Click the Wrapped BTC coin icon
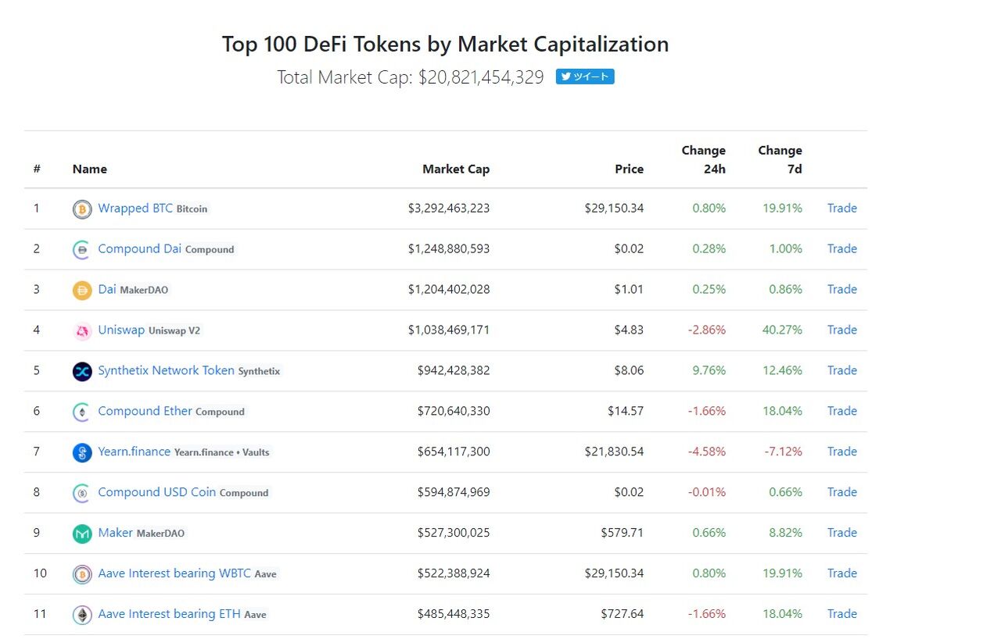 click(82, 209)
